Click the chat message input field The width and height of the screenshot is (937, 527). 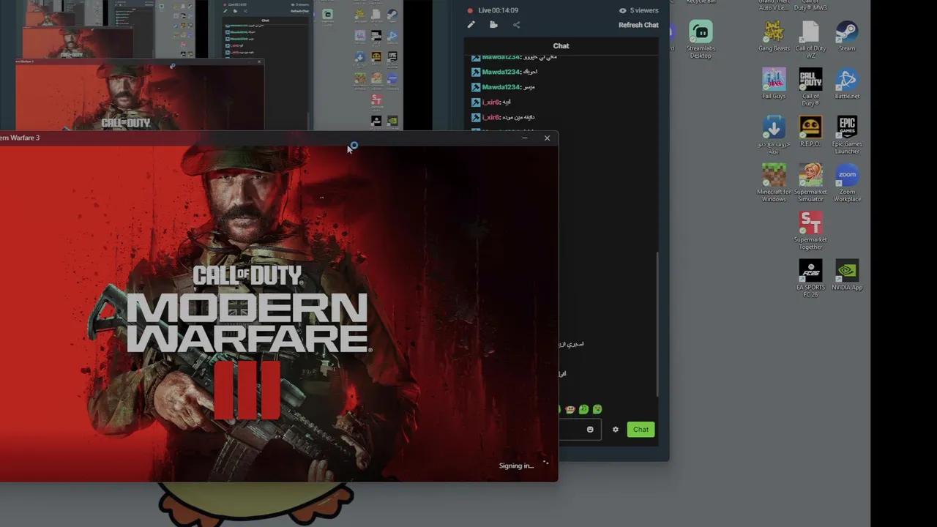(x=579, y=430)
